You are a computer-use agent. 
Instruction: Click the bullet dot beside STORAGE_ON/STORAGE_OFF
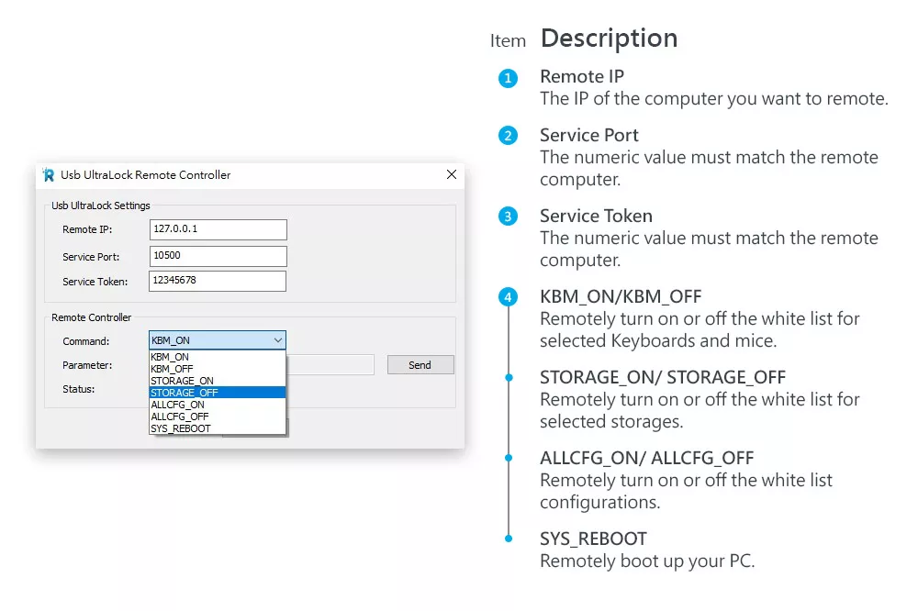point(508,377)
